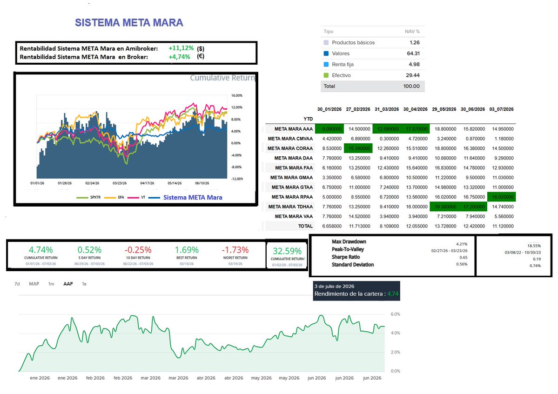Click the highlighted 17.570000 cell
This screenshot has height=394, width=558.
[415, 129]
